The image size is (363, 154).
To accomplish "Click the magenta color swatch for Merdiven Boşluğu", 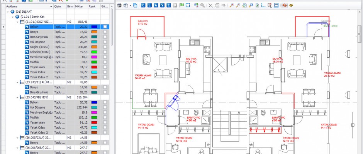I will (x=95, y=57).
